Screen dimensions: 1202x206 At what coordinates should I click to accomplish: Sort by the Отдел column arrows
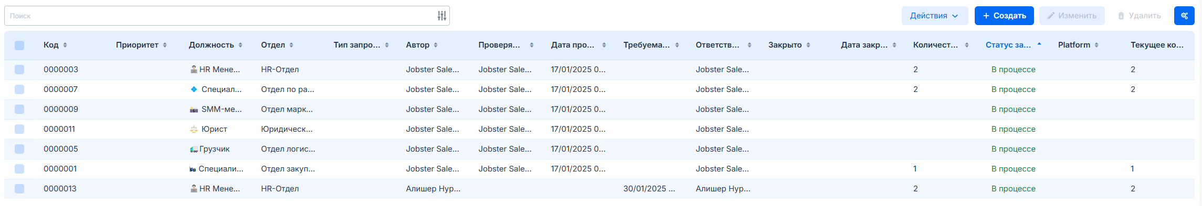(x=291, y=45)
